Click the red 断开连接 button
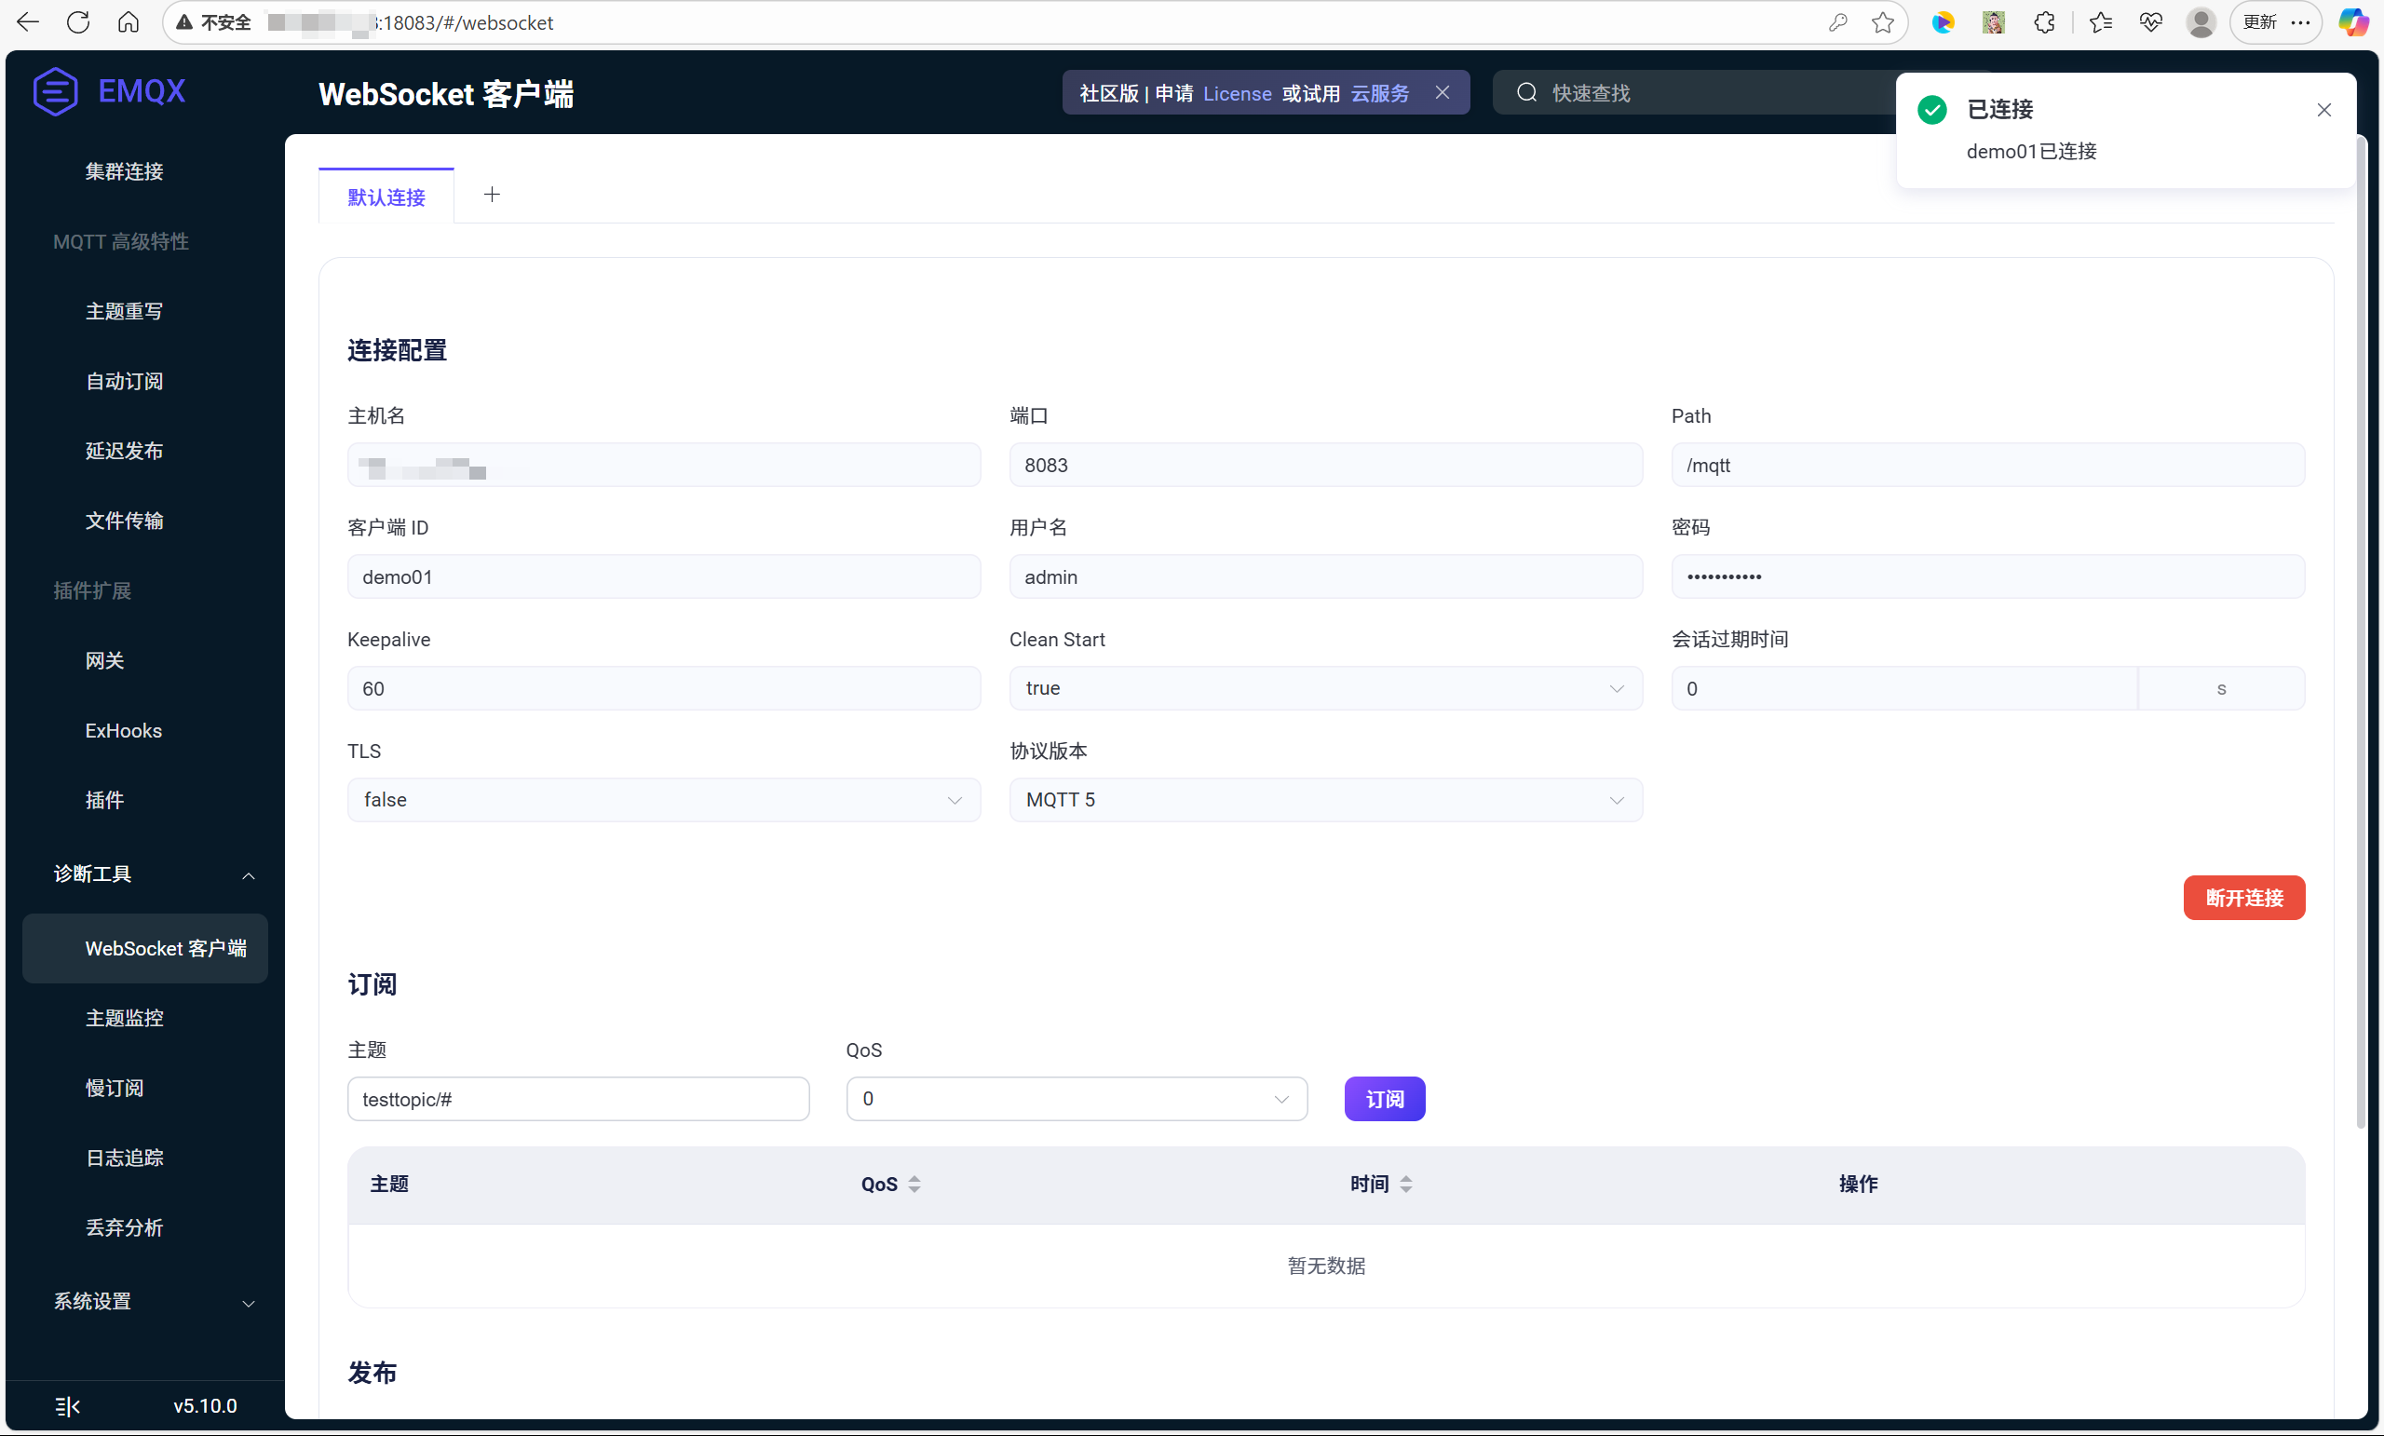Viewport: 2384px width, 1436px height. click(2242, 898)
